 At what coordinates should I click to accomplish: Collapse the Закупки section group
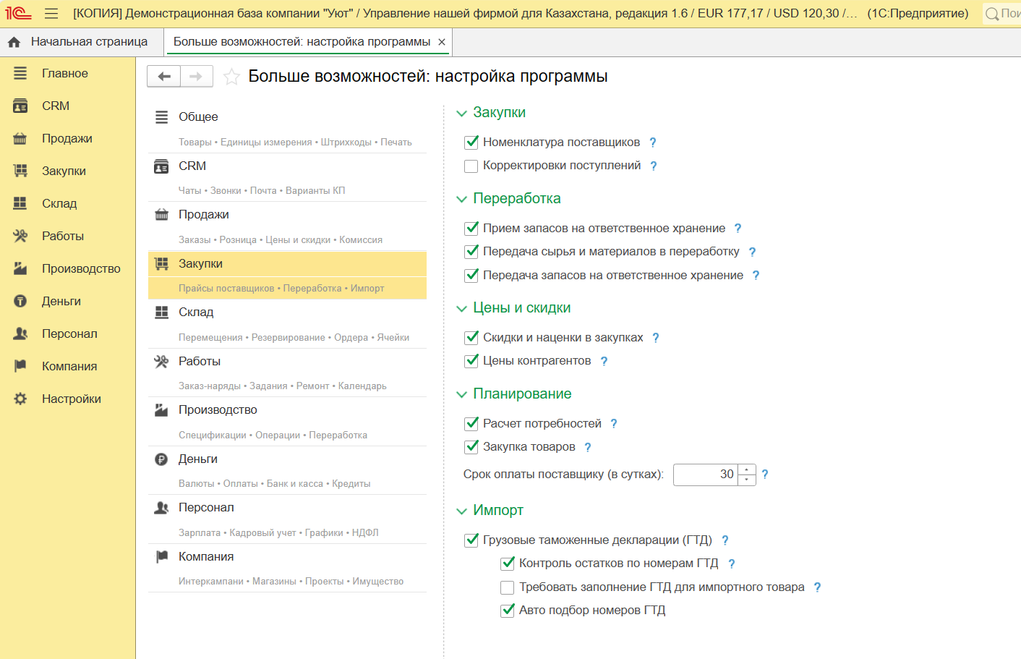[462, 113]
